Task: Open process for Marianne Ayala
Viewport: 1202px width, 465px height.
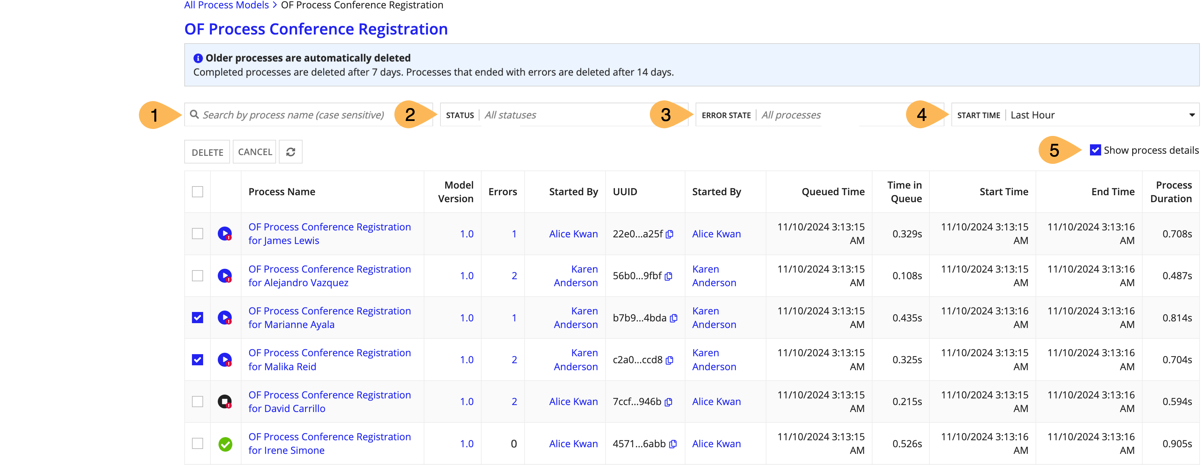Action: coord(329,318)
